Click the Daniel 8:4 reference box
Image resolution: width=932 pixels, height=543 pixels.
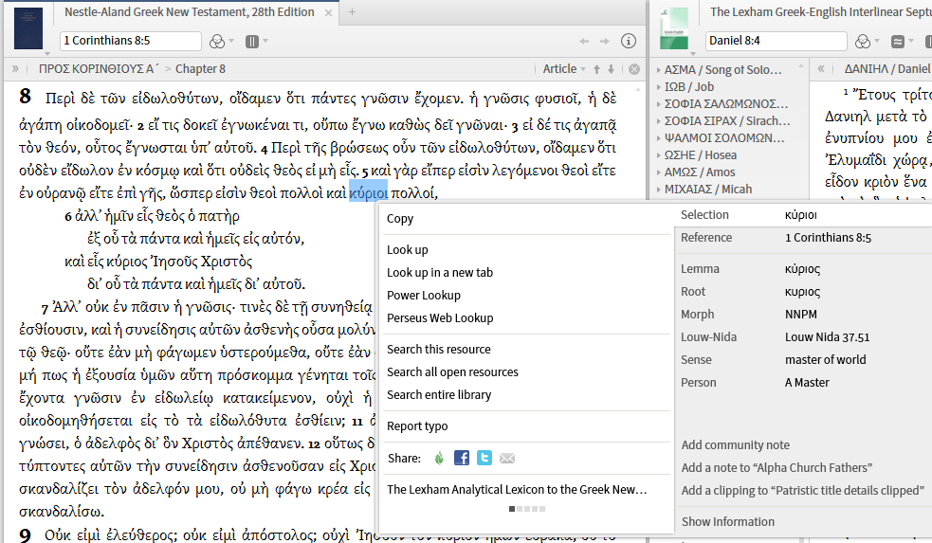click(777, 41)
